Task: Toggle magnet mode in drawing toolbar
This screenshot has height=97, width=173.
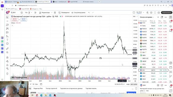Action: (7, 57)
